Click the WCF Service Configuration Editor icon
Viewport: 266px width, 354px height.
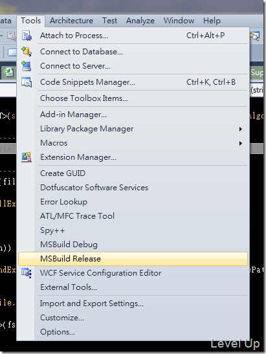27,273
